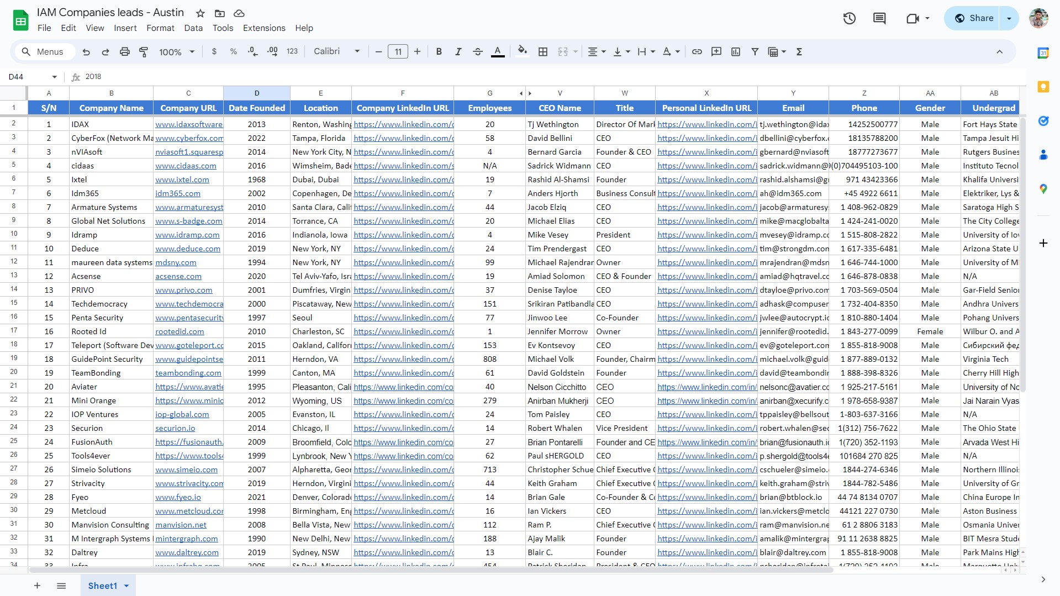Create a filter with funnel icon
1060x596 pixels.
coord(755,52)
